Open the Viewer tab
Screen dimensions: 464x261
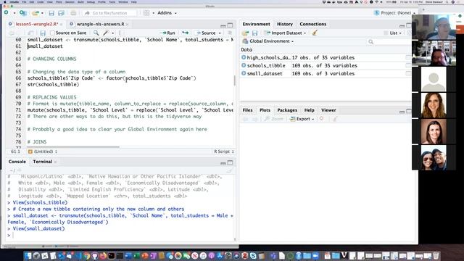[x=328, y=110]
